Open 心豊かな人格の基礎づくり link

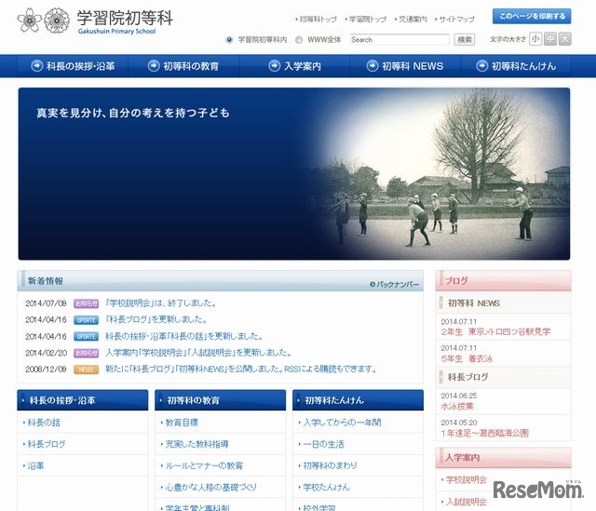[211, 487]
